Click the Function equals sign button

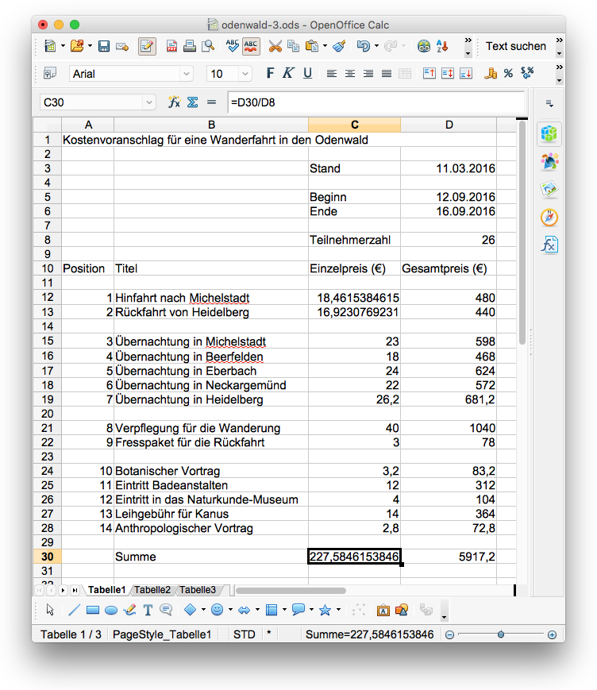tap(212, 102)
